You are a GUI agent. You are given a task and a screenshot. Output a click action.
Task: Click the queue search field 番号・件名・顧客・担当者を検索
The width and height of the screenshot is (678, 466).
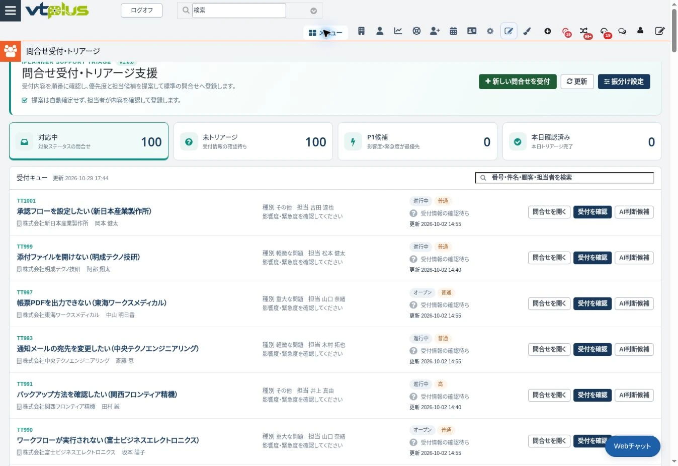(x=564, y=178)
